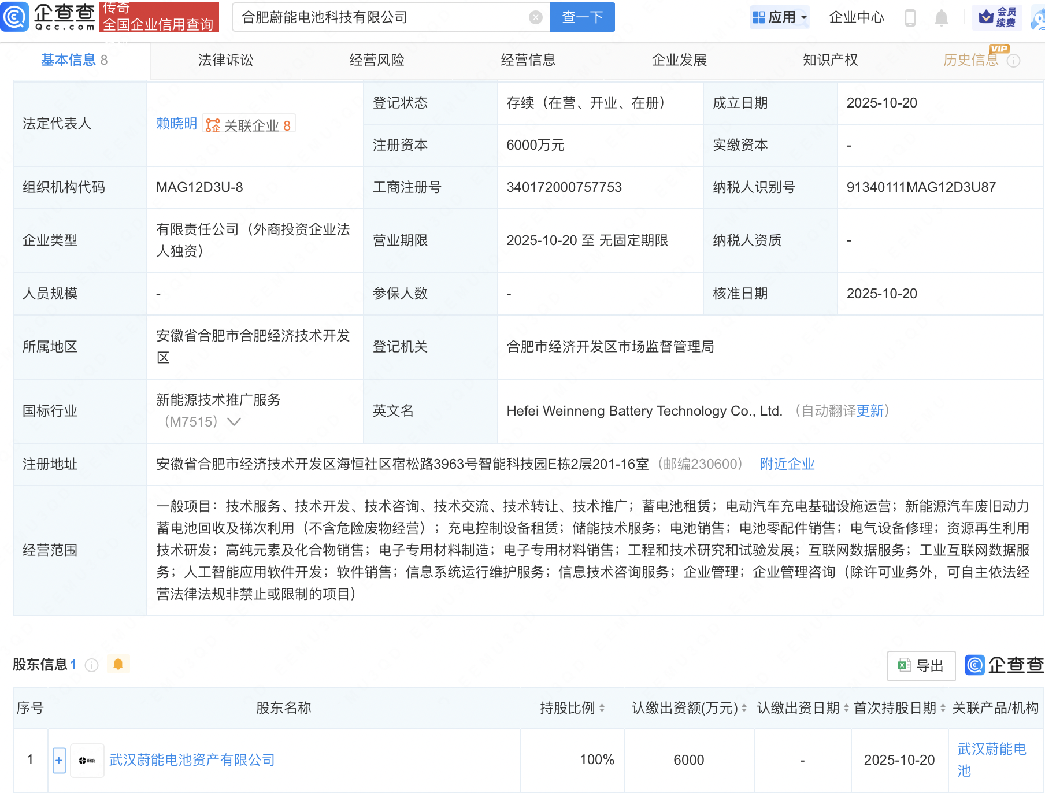
Task: Open legal representative 赖晓明 link
Action: (176, 124)
